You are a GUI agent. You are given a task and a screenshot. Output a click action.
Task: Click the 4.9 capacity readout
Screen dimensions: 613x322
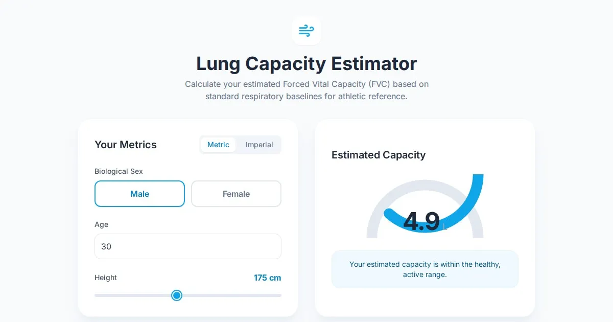pyautogui.click(x=421, y=221)
